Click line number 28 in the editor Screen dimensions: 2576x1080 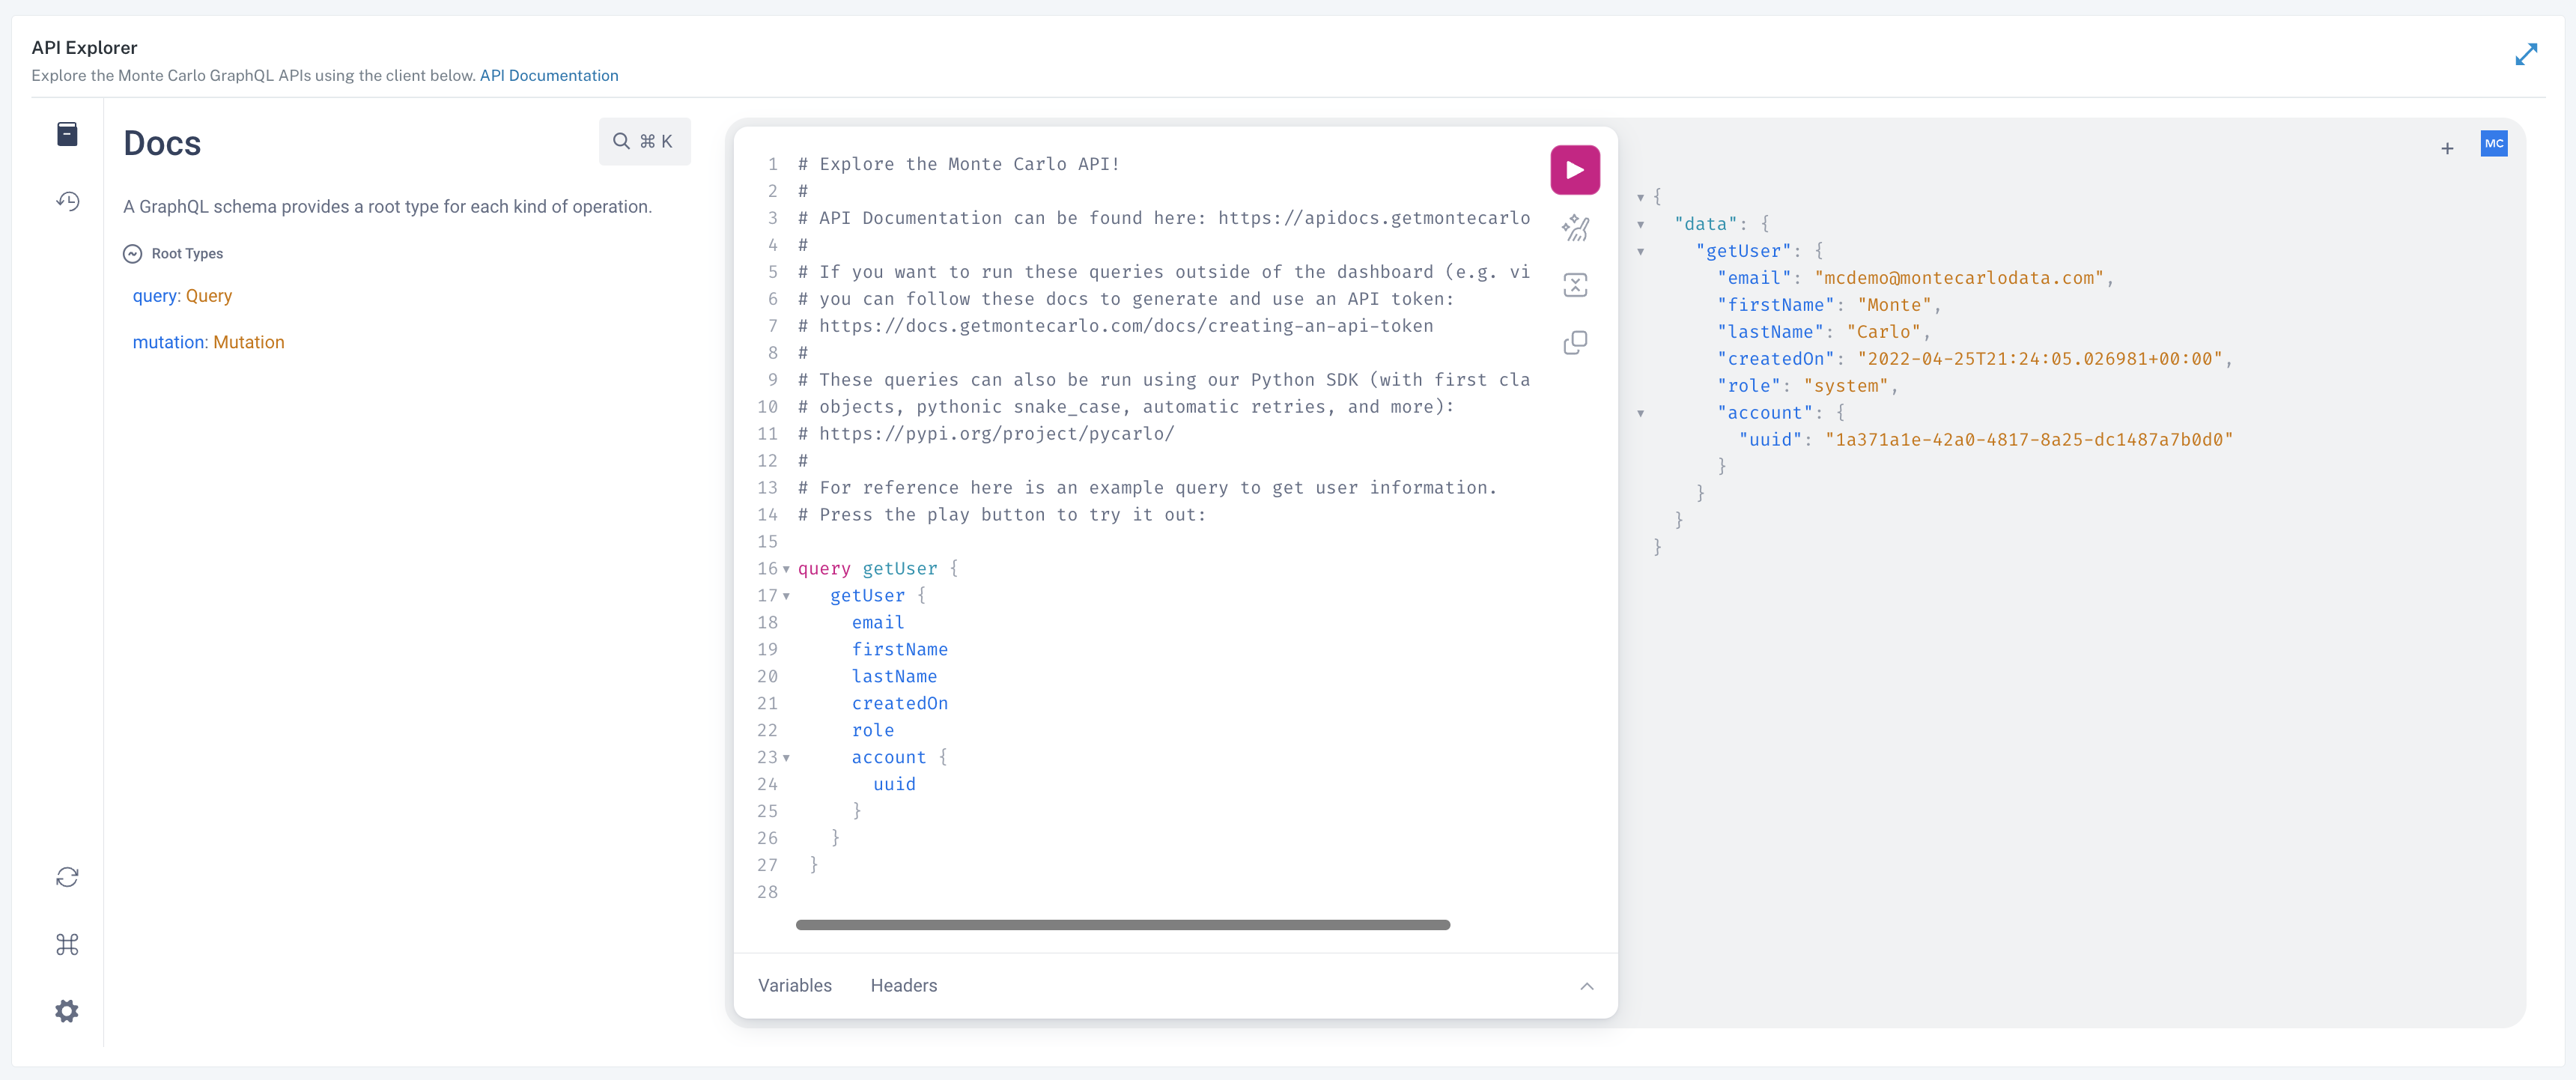[767, 892]
